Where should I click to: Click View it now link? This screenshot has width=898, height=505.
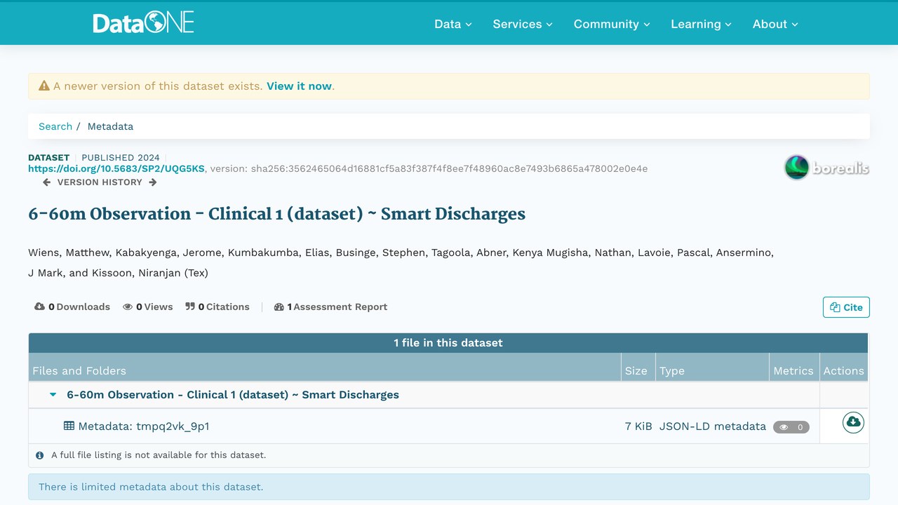(x=299, y=86)
